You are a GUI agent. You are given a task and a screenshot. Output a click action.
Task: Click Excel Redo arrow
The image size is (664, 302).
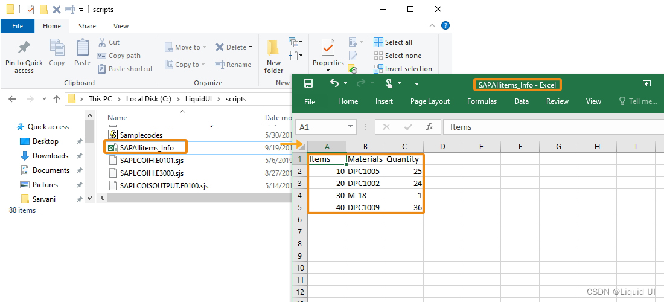click(x=361, y=83)
